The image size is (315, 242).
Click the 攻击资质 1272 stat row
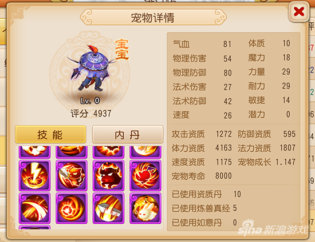pyautogui.click(x=202, y=134)
